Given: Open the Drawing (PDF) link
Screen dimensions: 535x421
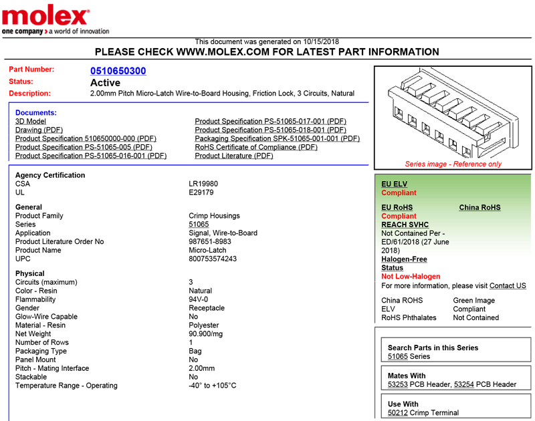Looking at the screenshot, I should click(39, 130).
